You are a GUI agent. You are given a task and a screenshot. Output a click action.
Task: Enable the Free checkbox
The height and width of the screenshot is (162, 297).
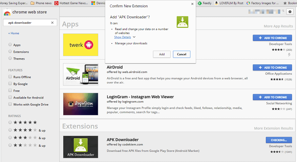tap(10, 90)
